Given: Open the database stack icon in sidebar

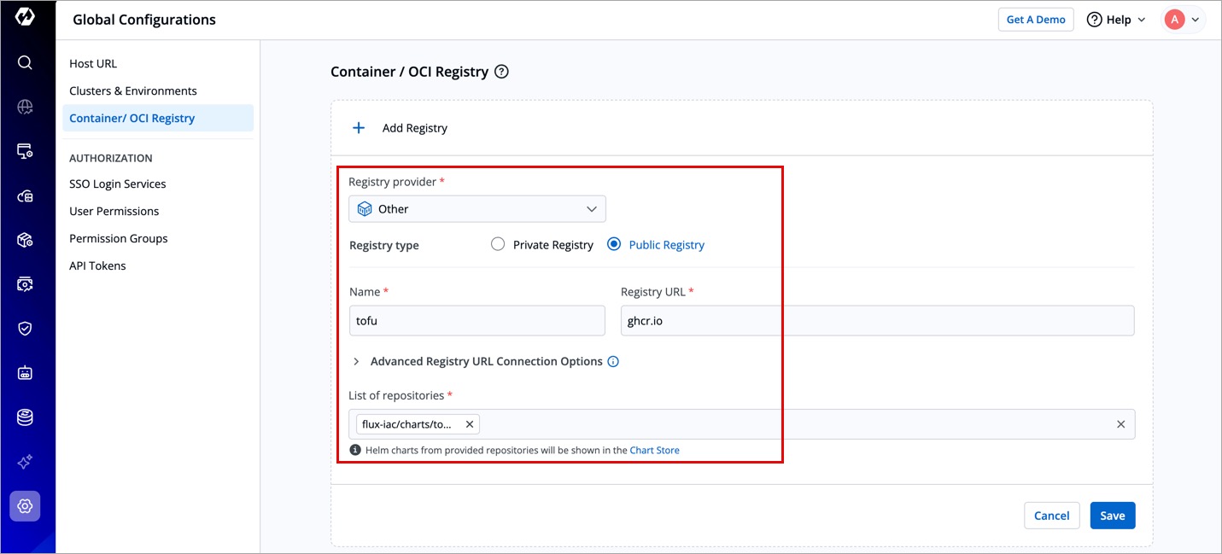Looking at the screenshot, I should click(x=25, y=417).
